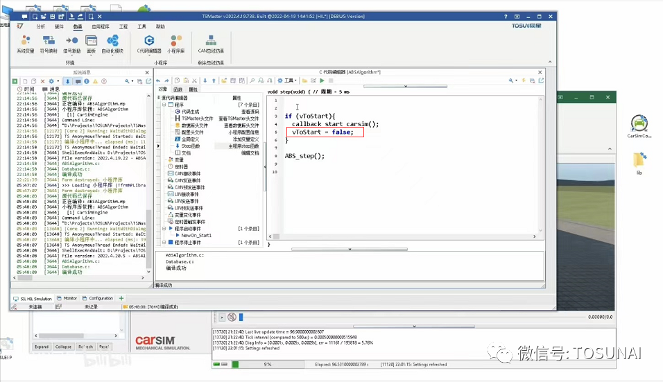The width and height of the screenshot is (663, 382).
Task: Collapse the 程序 tree node
Action: 164,105
